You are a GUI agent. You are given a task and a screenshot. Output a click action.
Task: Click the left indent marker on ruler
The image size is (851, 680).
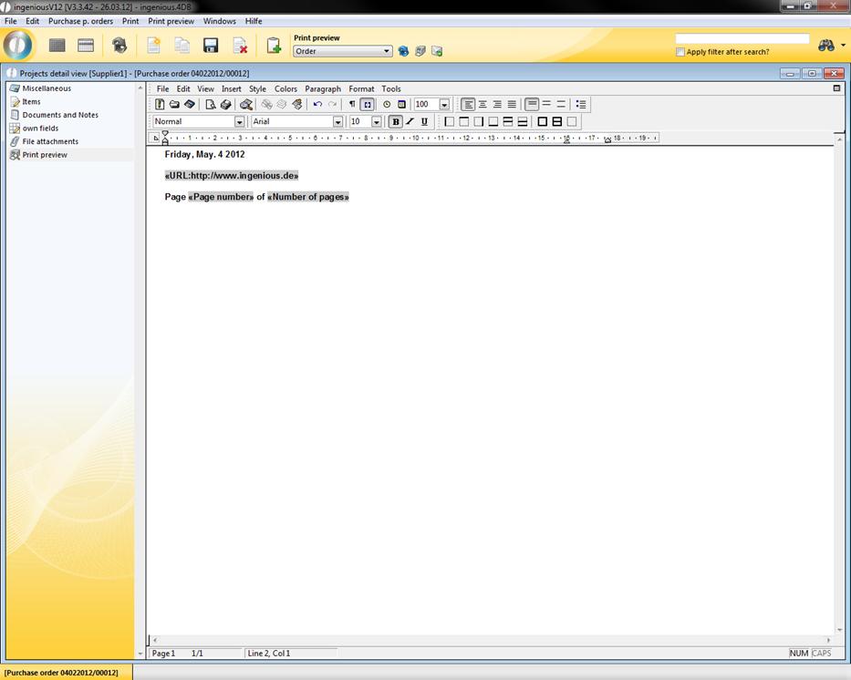coord(165,139)
